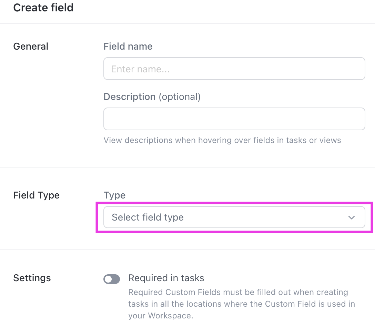Open the Select field type dropdown

click(x=234, y=217)
